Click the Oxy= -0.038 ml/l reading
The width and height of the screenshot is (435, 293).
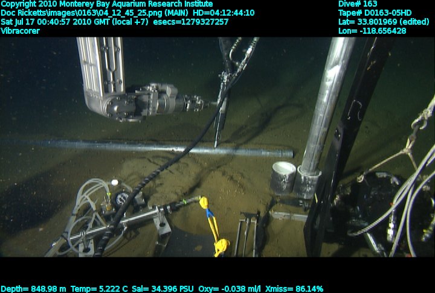(230, 289)
